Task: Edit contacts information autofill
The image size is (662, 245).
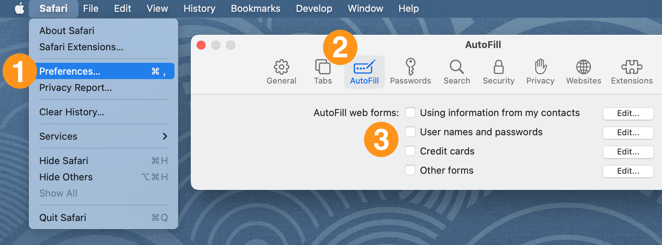Action: point(628,113)
